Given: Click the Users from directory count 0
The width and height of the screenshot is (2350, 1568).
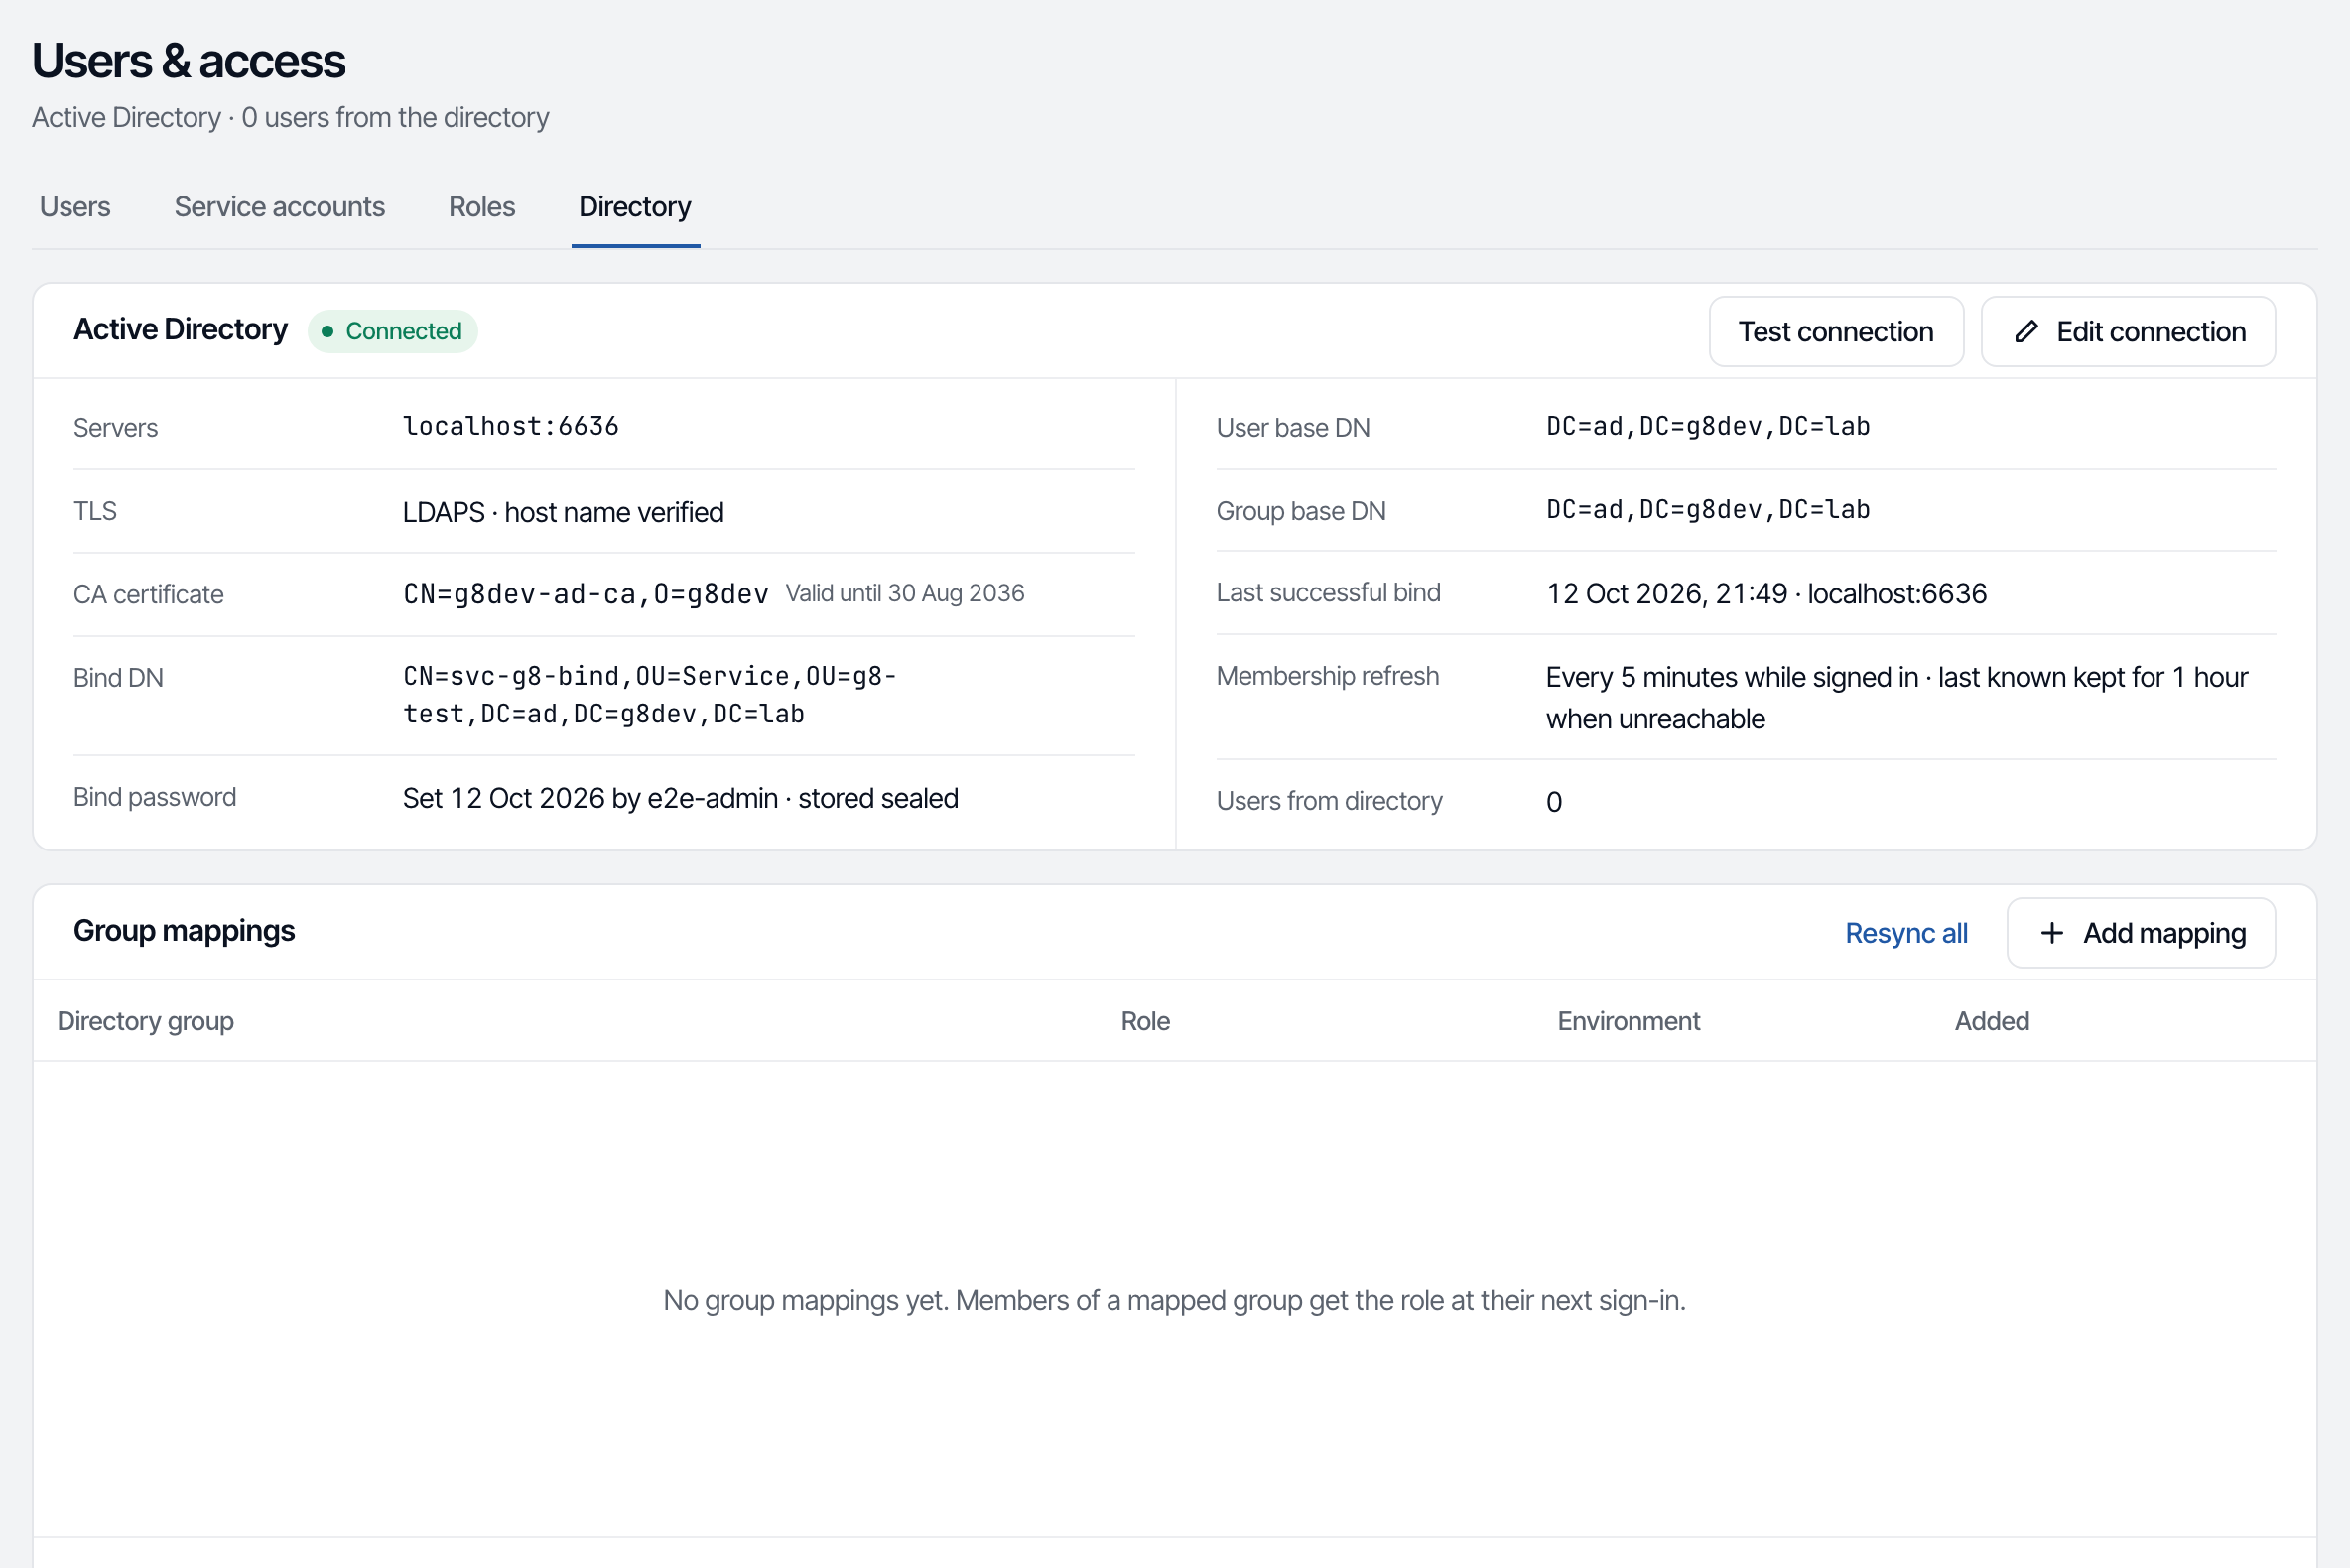Looking at the screenshot, I should tap(1553, 802).
